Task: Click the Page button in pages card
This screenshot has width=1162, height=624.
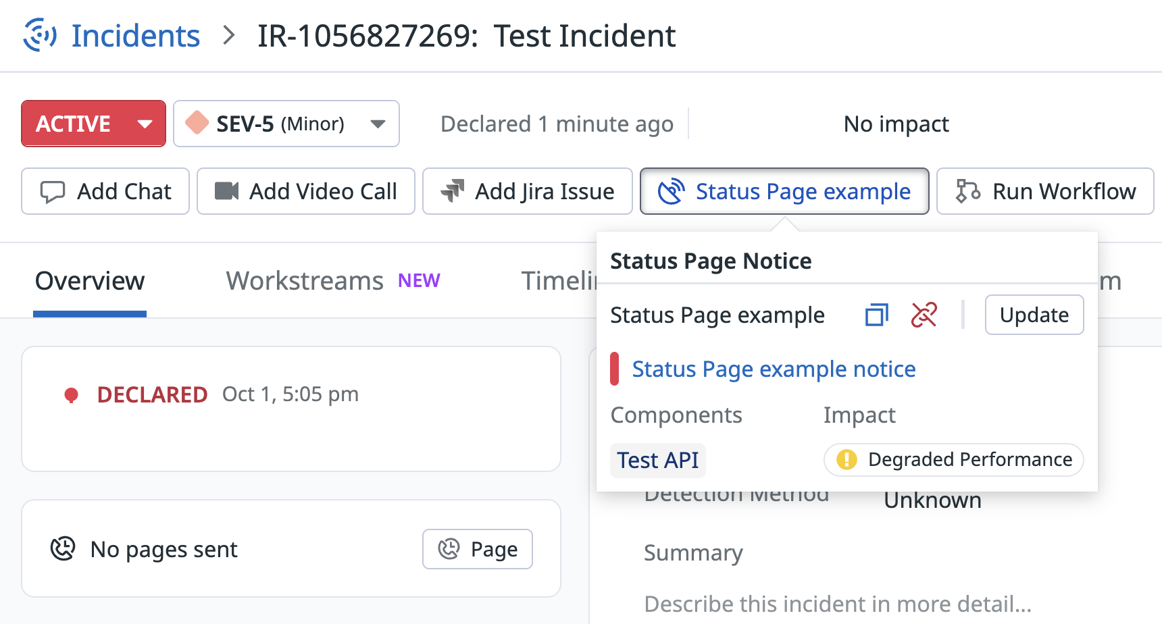Action: pos(478,549)
